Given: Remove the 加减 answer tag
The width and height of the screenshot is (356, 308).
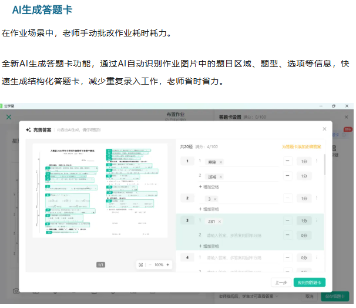Looking at the screenshot, I should 220,177.
